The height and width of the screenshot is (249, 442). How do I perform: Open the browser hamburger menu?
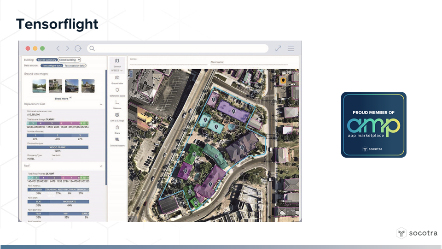291,48
